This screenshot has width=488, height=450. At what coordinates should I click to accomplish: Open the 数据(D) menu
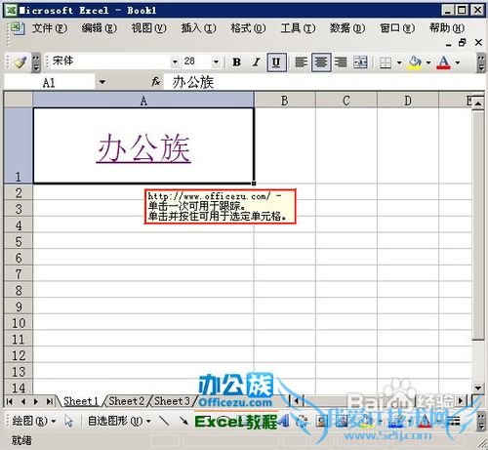[x=347, y=28]
